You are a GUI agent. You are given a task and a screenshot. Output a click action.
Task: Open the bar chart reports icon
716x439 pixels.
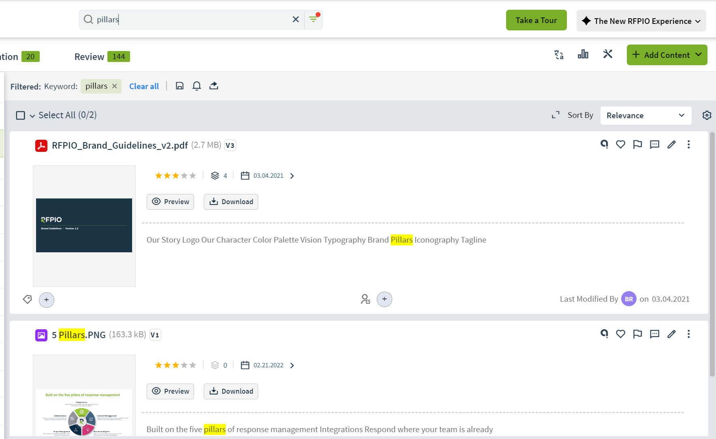point(583,54)
